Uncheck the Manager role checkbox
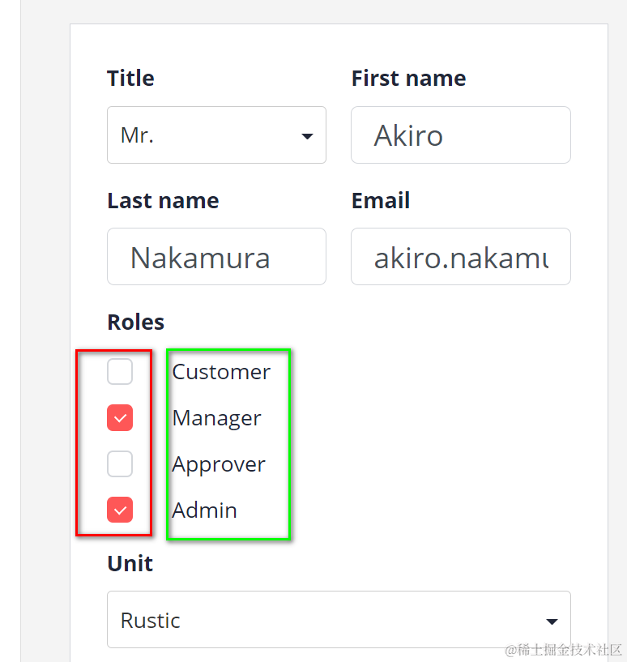 [x=120, y=418]
